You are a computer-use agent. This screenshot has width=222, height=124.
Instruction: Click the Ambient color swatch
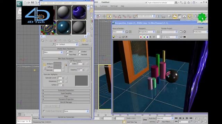point(57,64)
